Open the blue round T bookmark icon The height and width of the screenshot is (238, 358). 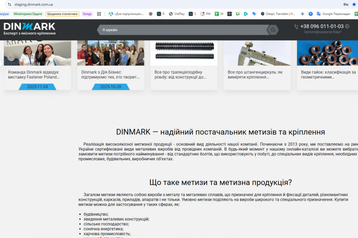310,14
